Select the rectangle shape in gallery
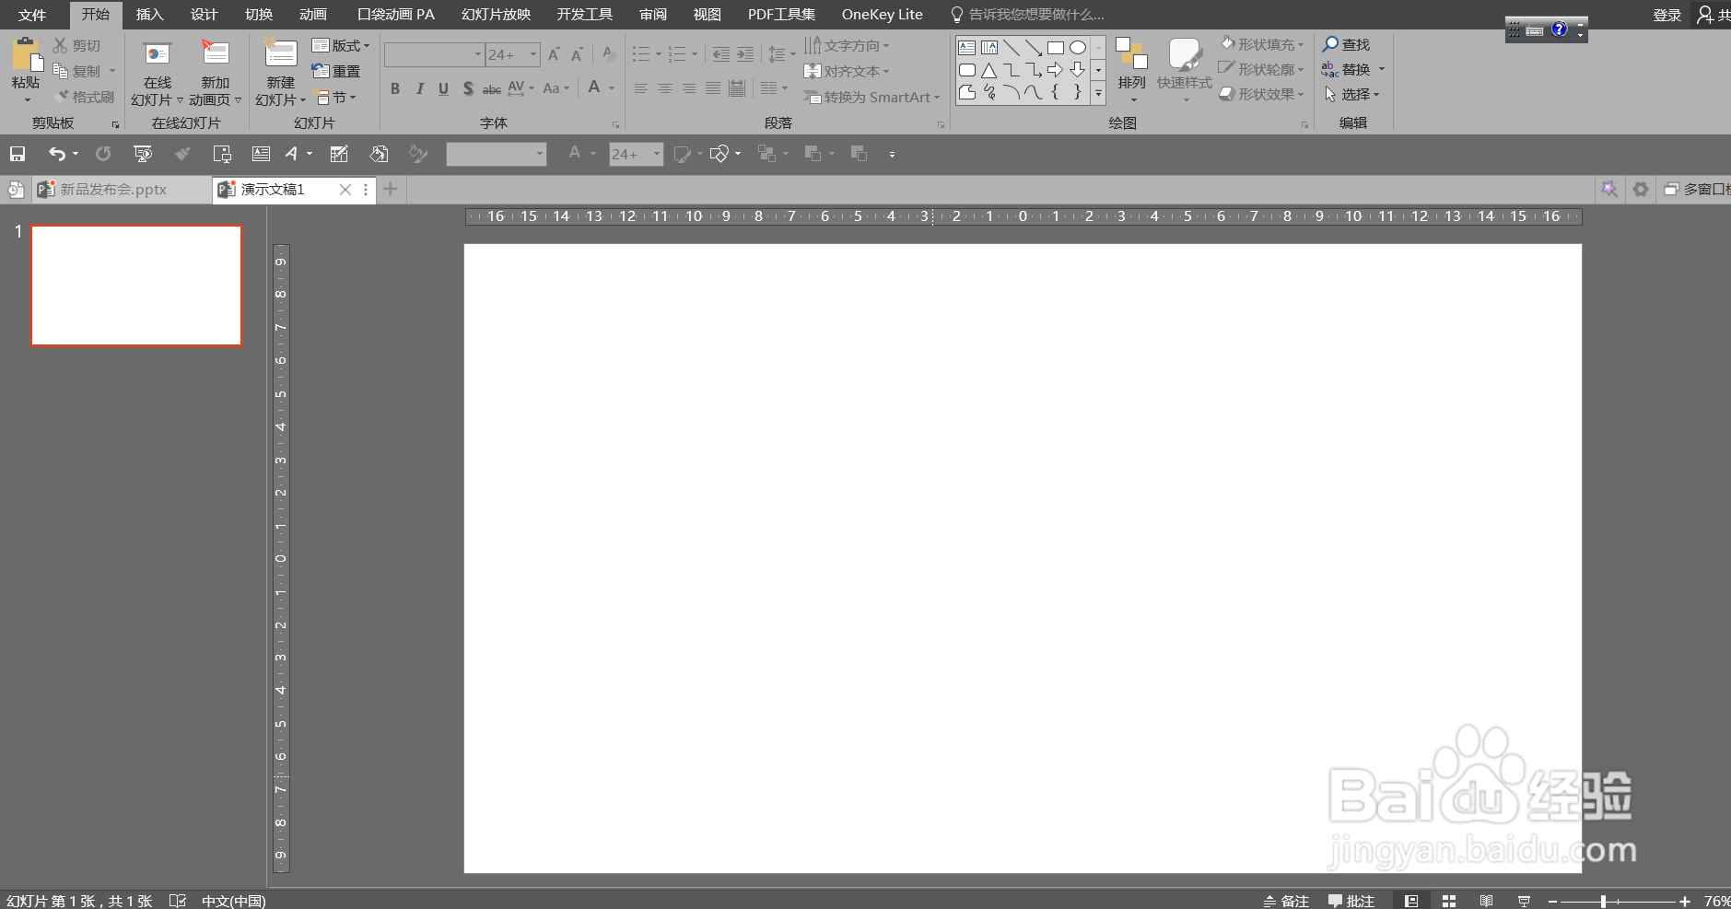The width and height of the screenshot is (1731, 909). click(1055, 48)
